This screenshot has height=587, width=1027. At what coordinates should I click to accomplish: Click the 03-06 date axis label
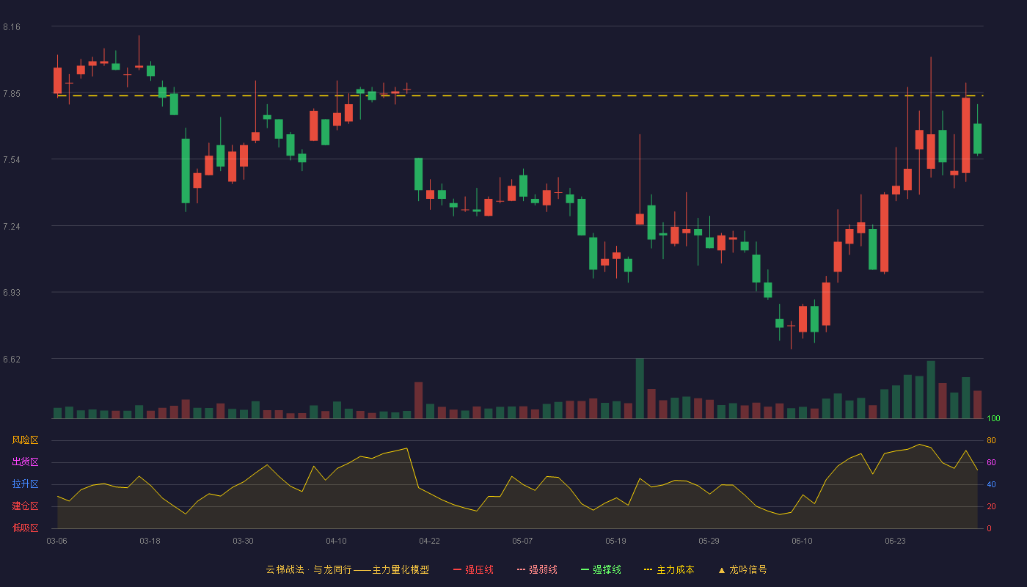[56, 541]
